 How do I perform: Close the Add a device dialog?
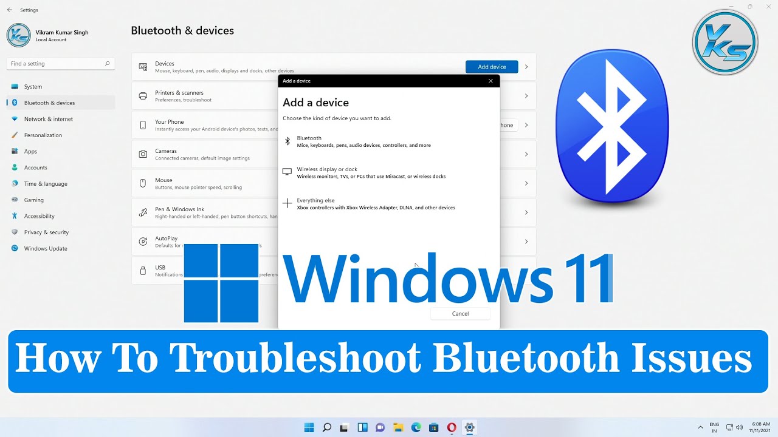(491, 81)
